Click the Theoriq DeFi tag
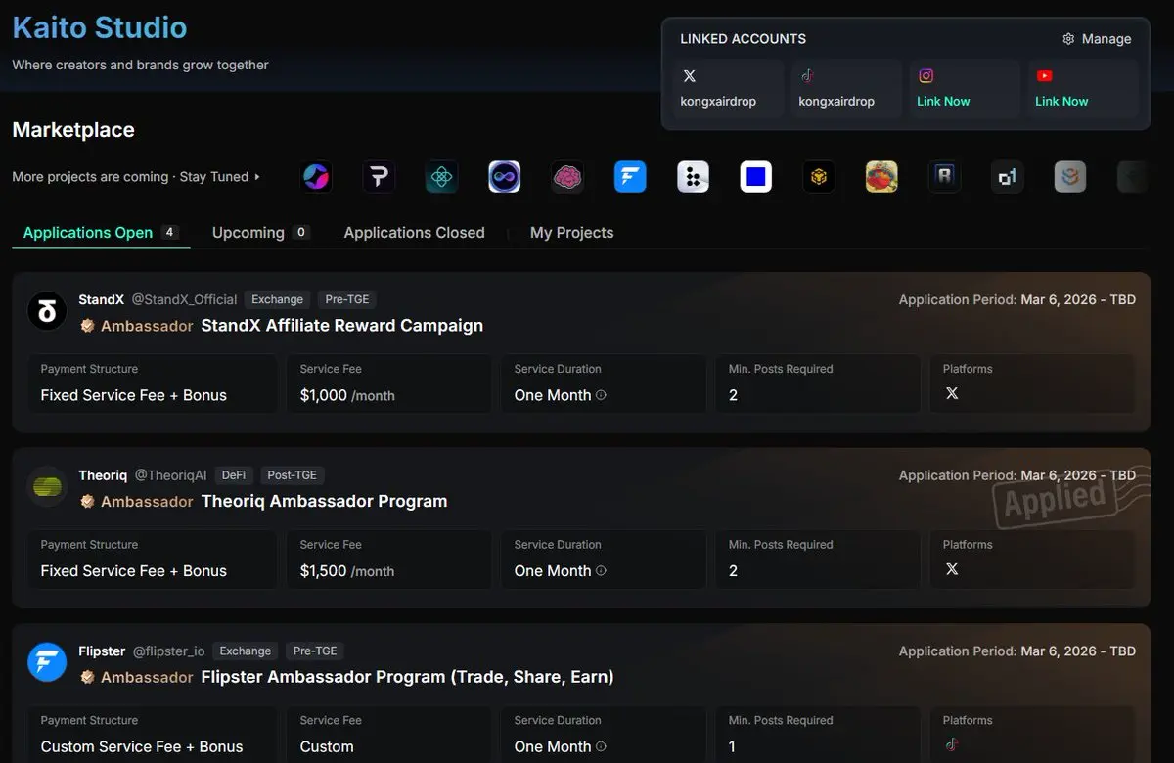This screenshot has width=1174, height=763. pyautogui.click(x=234, y=475)
